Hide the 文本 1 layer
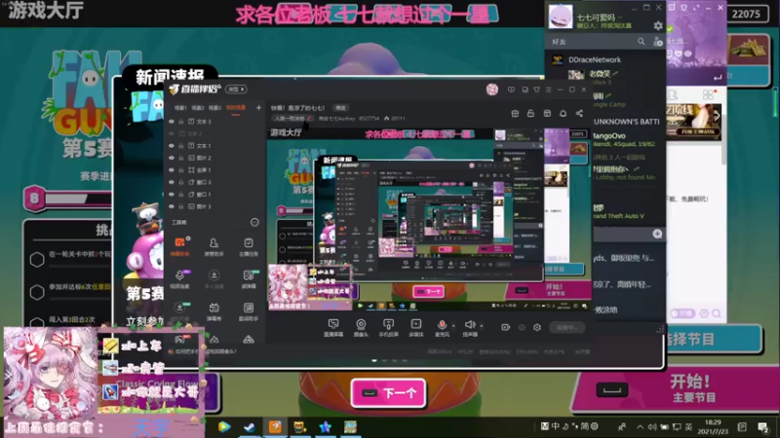 pos(172,145)
